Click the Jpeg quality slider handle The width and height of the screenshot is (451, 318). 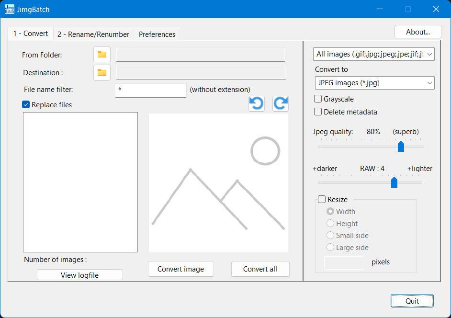tap(401, 146)
